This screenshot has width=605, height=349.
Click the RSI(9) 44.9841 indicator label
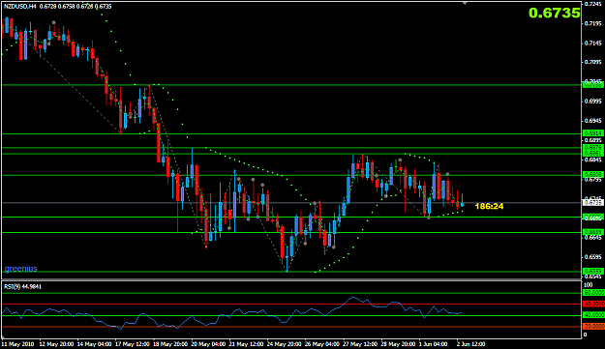tap(23, 286)
